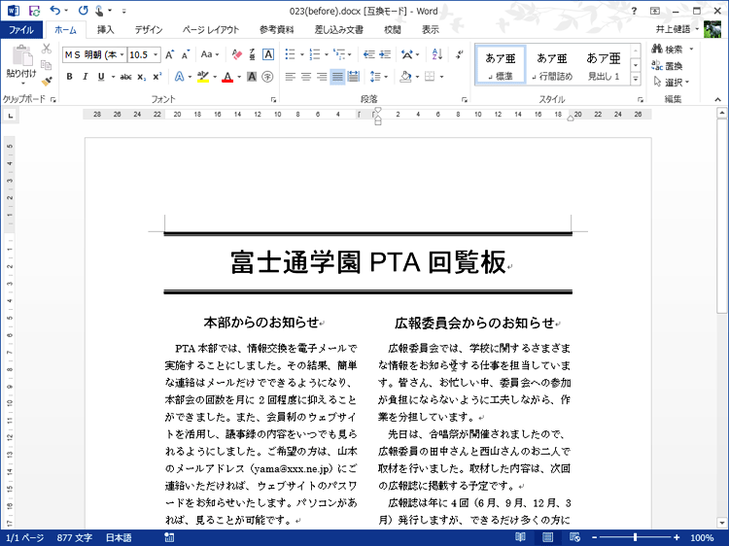Click the Paste (貼り付け) button
This screenshot has height=546, width=729.
click(x=21, y=64)
